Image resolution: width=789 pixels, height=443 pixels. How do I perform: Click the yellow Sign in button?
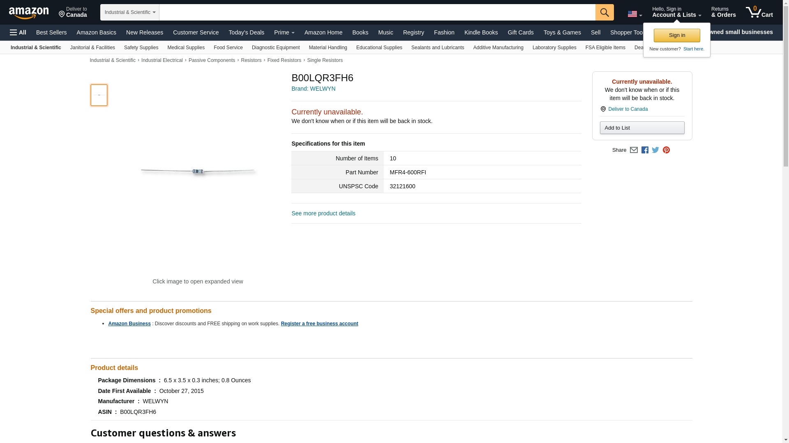pyautogui.click(x=676, y=35)
